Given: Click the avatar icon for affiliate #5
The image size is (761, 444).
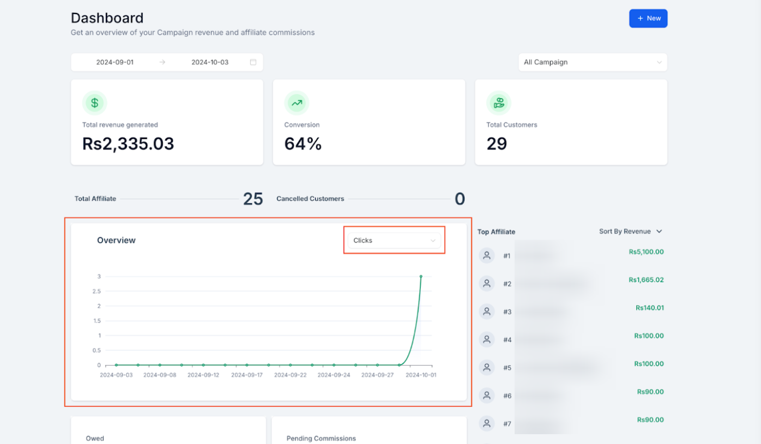Looking at the screenshot, I should pyautogui.click(x=487, y=367).
